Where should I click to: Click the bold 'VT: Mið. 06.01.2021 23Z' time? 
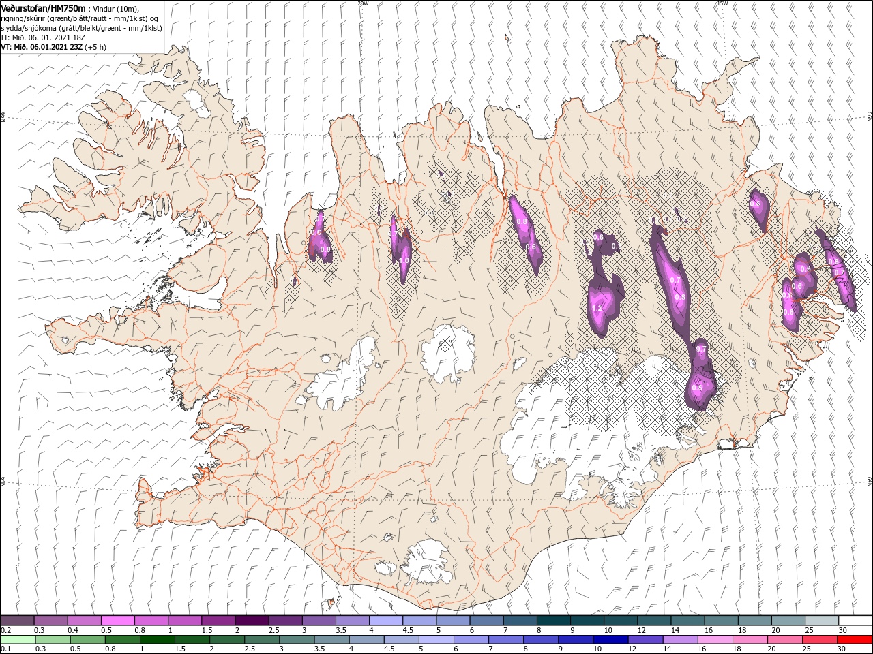42,47
